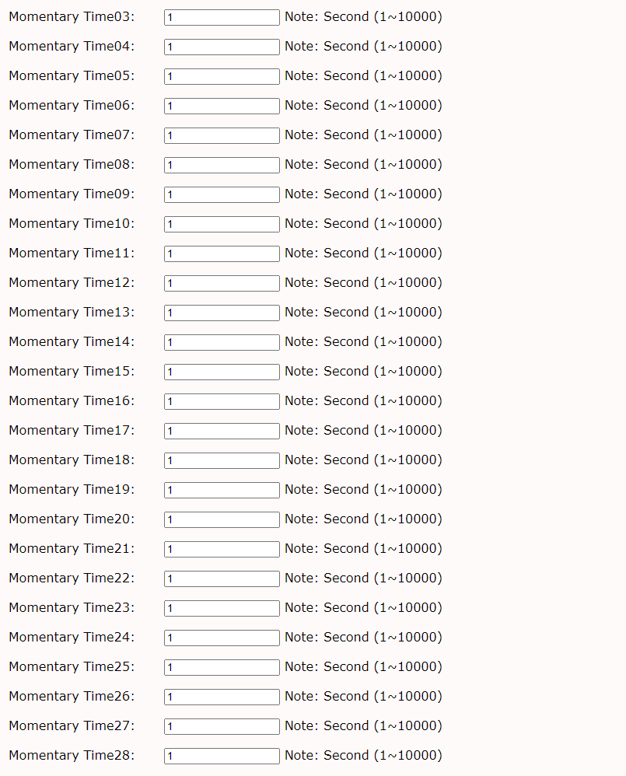The width and height of the screenshot is (626, 776).
Task: Select the Momentary Time28 input field
Action: click(222, 756)
